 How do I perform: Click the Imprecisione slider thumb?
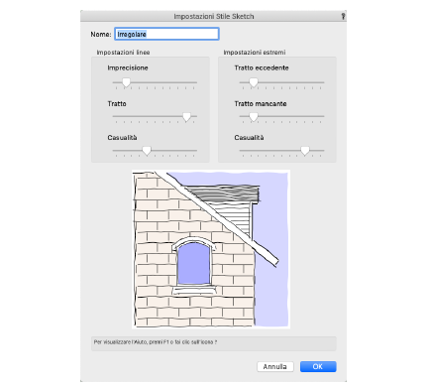[126, 82]
